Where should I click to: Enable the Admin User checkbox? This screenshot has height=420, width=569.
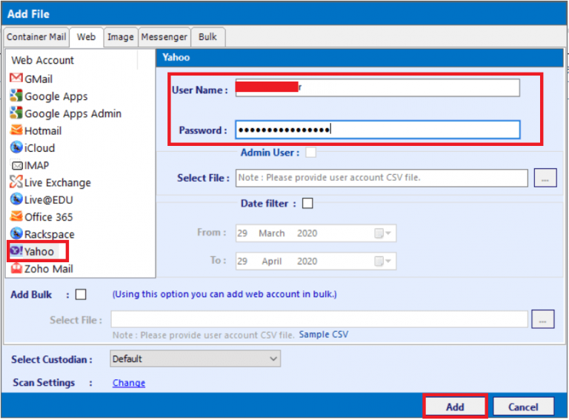(310, 153)
